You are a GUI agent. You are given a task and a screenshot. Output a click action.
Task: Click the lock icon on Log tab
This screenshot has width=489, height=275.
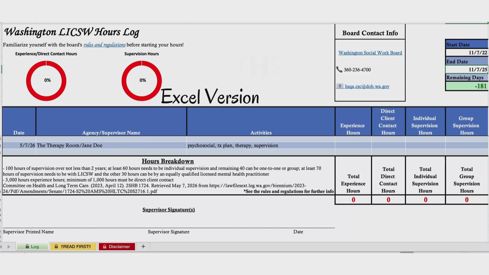[27, 246]
